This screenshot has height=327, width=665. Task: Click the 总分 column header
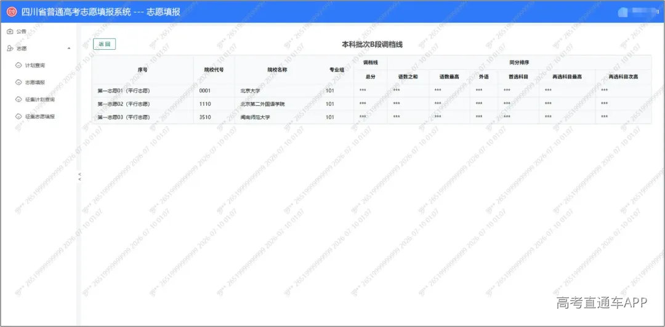(370, 77)
